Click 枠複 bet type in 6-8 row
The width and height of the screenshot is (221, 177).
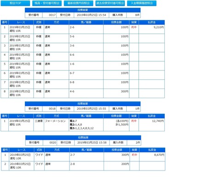(x=39, y=83)
